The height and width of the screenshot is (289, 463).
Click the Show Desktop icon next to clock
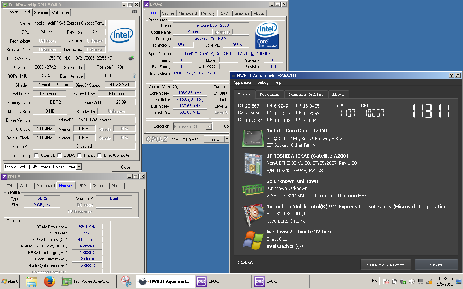point(459,281)
